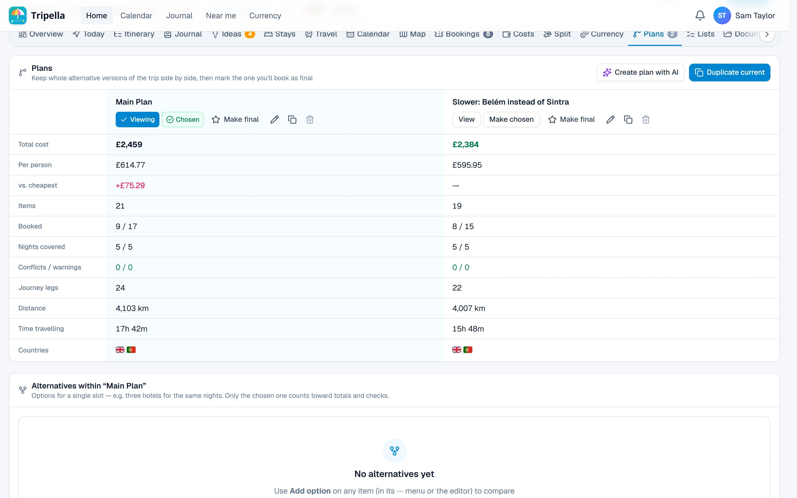Open the Costs tab
The width and height of the screenshot is (797, 498).
(518, 34)
